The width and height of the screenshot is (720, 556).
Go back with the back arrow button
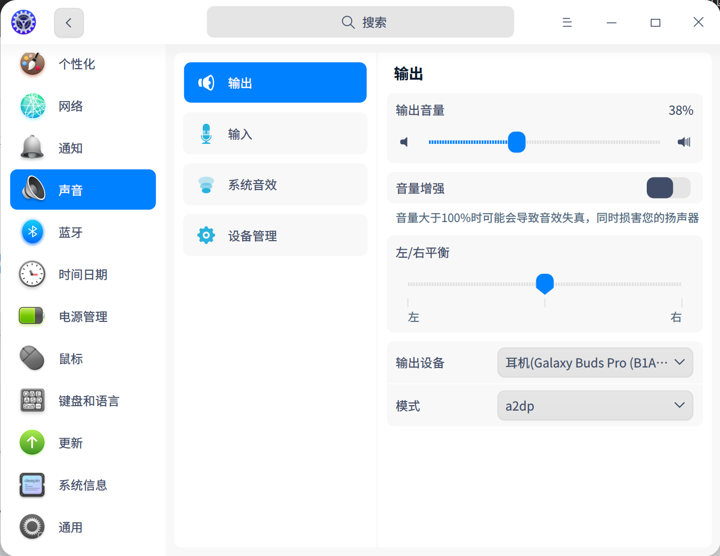(x=69, y=23)
